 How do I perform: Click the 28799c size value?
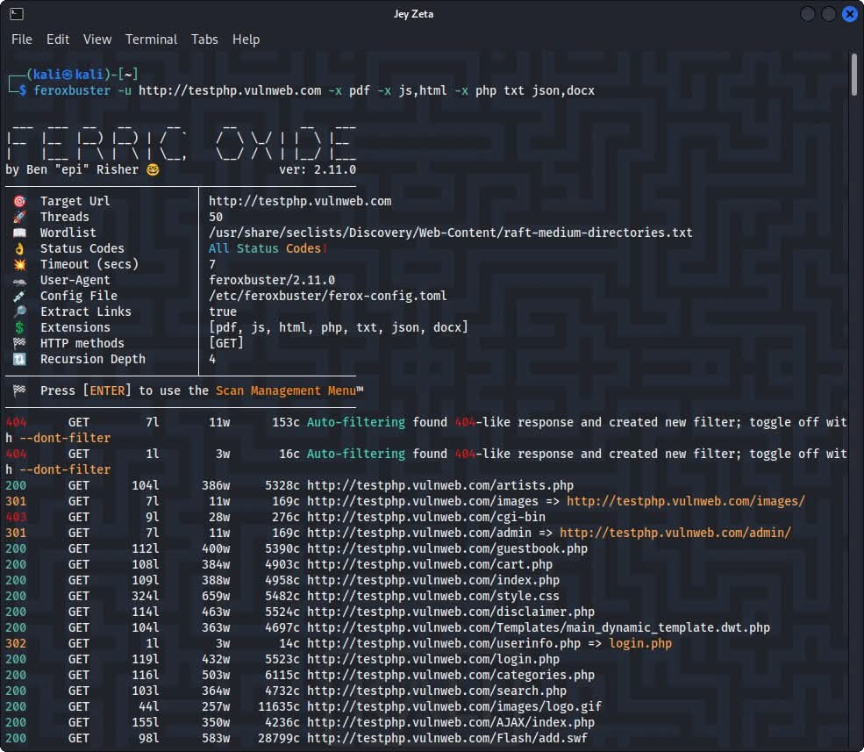[279, 738]
